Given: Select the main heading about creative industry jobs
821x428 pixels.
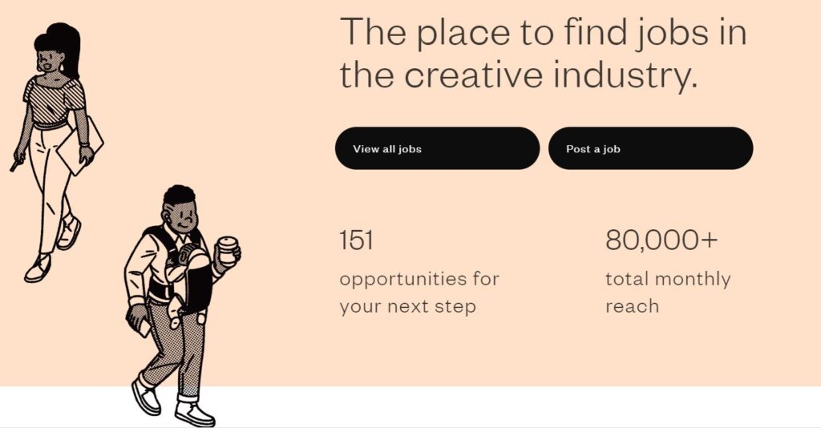Looking at the screenshot, I should (x=544, y=54).
